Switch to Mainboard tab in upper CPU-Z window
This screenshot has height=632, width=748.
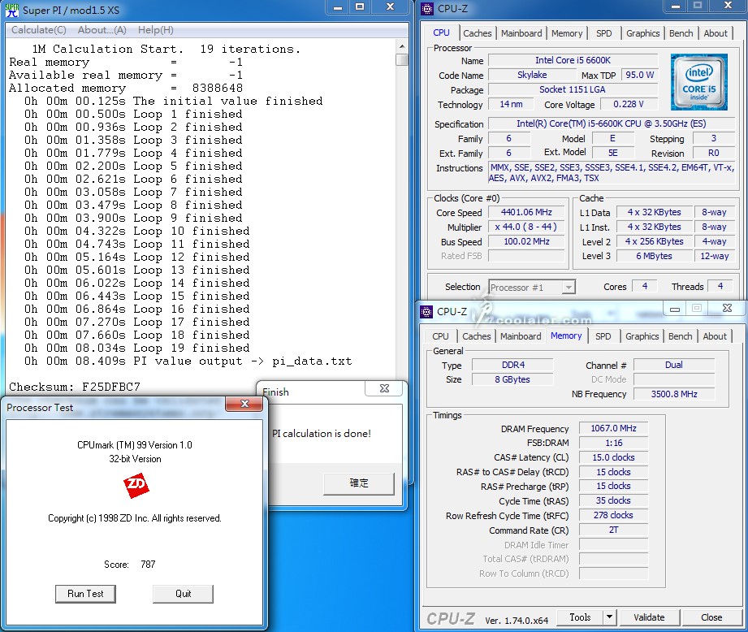tap(521, 33)
